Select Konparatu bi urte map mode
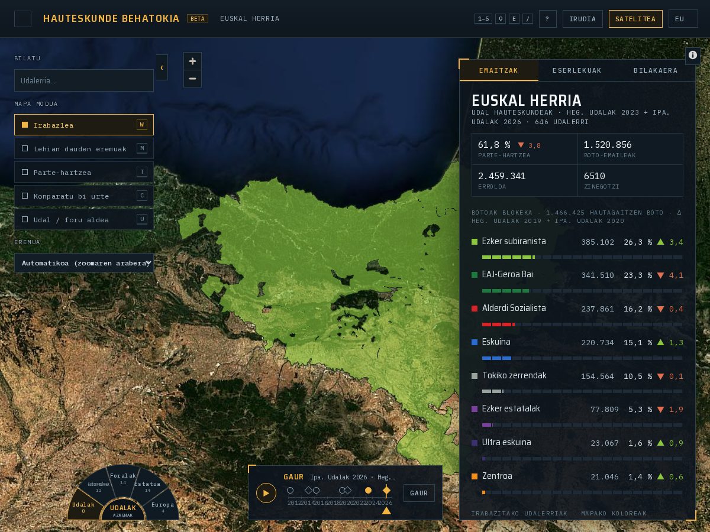Viewport: 710px width, 532px height. point(84,196)
